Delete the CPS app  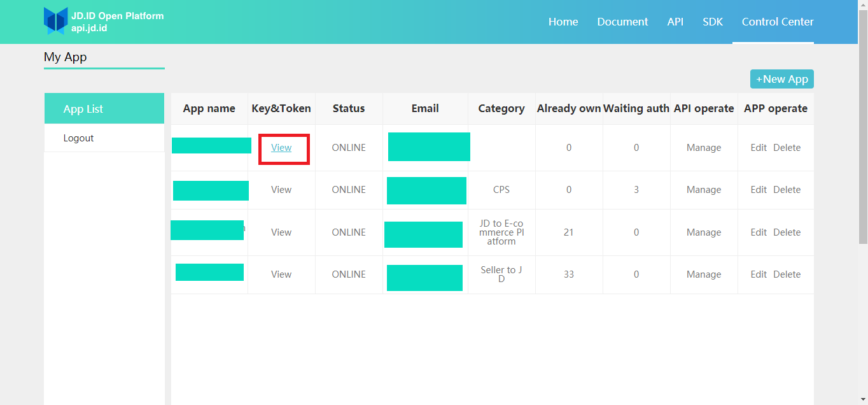[787, 190]
